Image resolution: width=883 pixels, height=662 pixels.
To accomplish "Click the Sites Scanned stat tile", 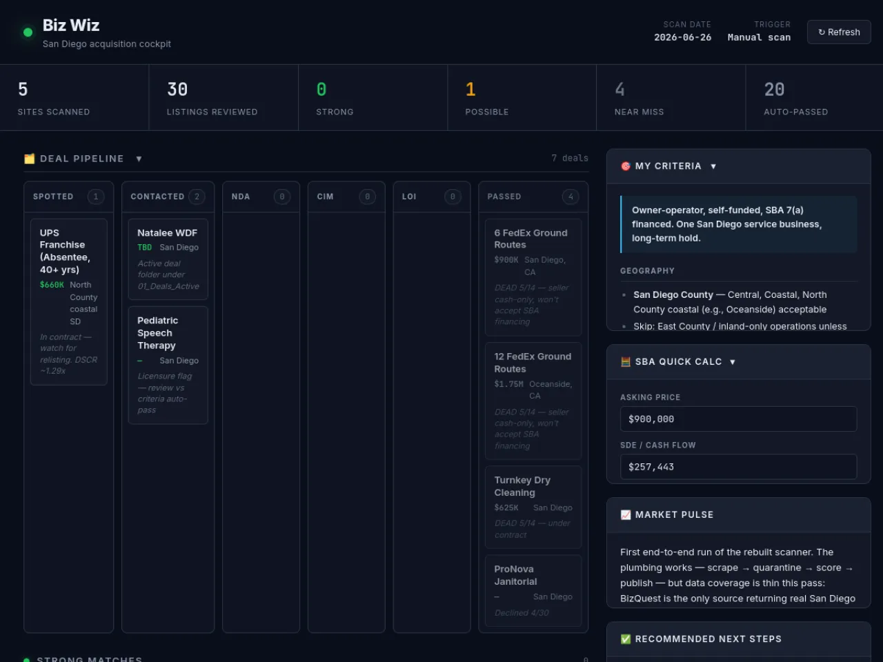I will [75, 98].
